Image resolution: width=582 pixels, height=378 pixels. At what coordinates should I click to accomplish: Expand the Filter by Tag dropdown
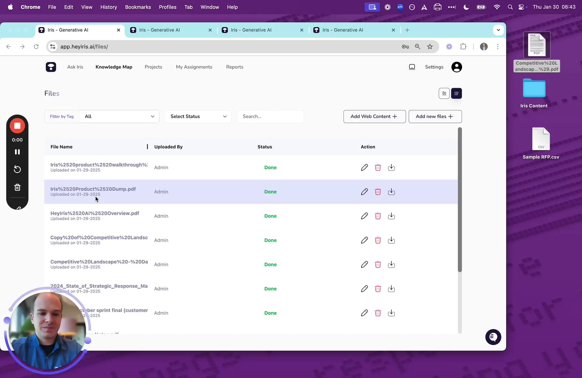pyautogui.click(x=119, y=117)
